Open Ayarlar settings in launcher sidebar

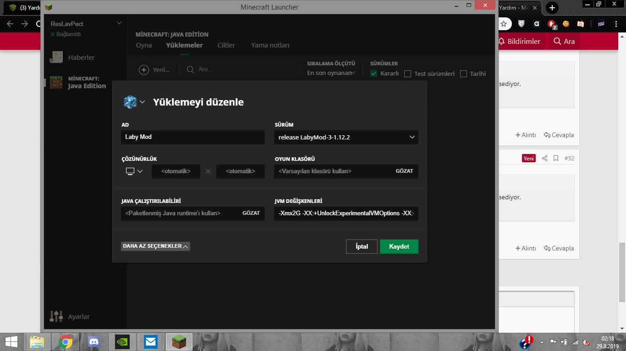(x=70, y=316)
